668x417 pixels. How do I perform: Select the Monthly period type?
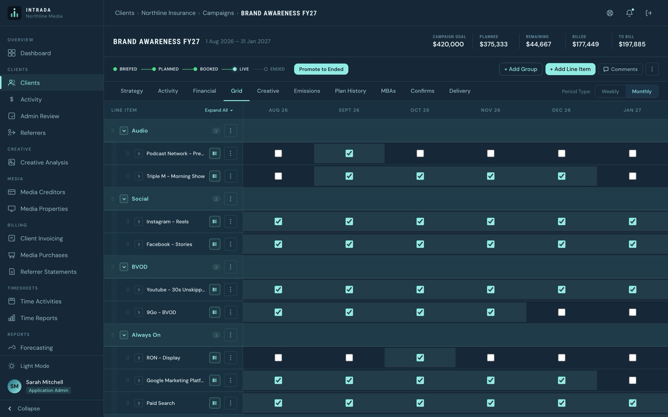coord(642,91)
